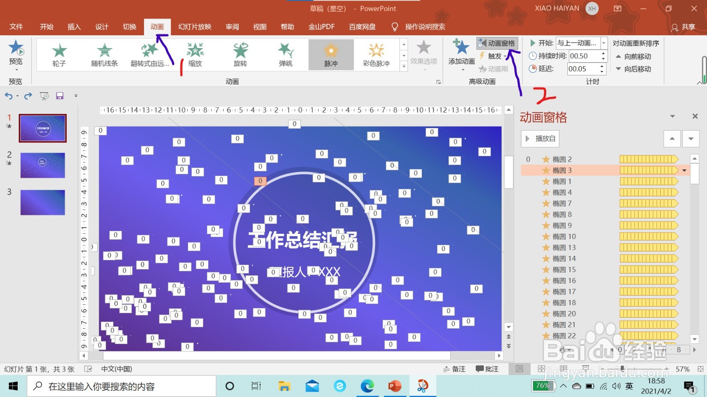
Task: Expand the 椭圆 3 animation options dropdown
Action: coord(684,170)
